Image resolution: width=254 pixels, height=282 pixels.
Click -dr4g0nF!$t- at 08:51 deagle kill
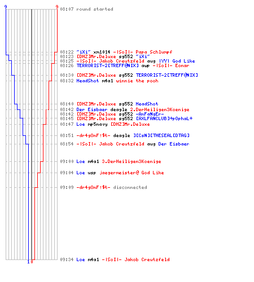click(x=93, y=135)
